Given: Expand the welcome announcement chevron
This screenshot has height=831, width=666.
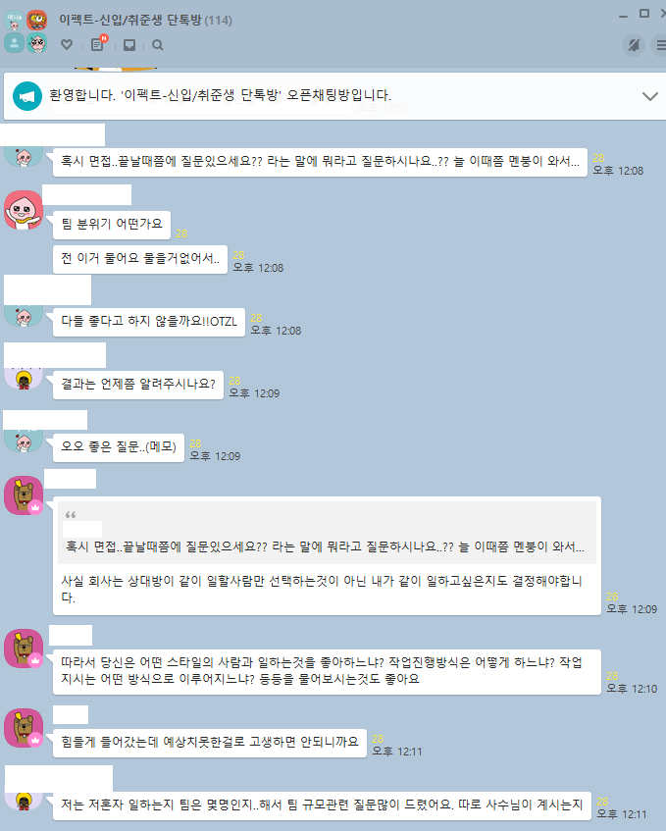Looking at the screenshot, I should [649, 96].
